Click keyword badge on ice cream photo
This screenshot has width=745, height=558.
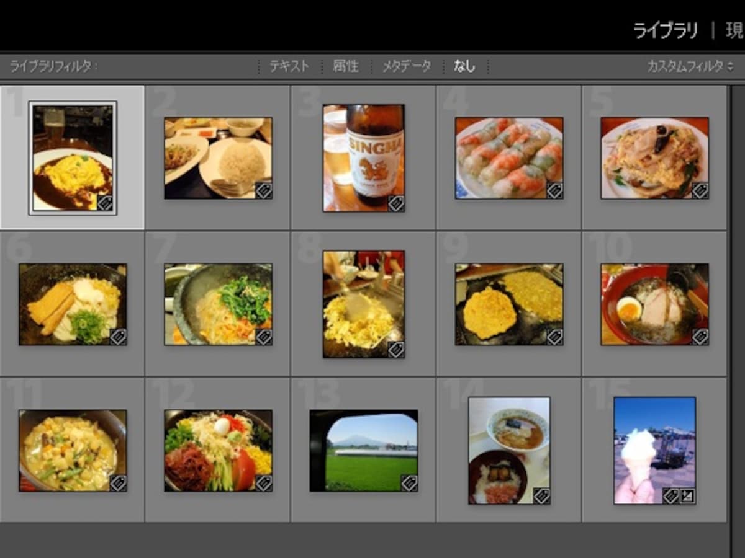point(670,495)
